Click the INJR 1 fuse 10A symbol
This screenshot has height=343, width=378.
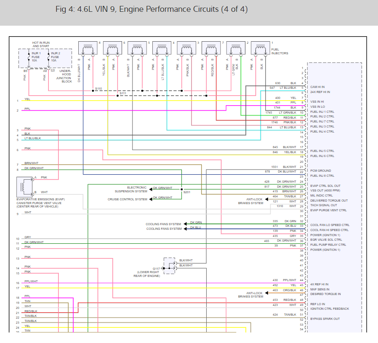click(29, 57)
